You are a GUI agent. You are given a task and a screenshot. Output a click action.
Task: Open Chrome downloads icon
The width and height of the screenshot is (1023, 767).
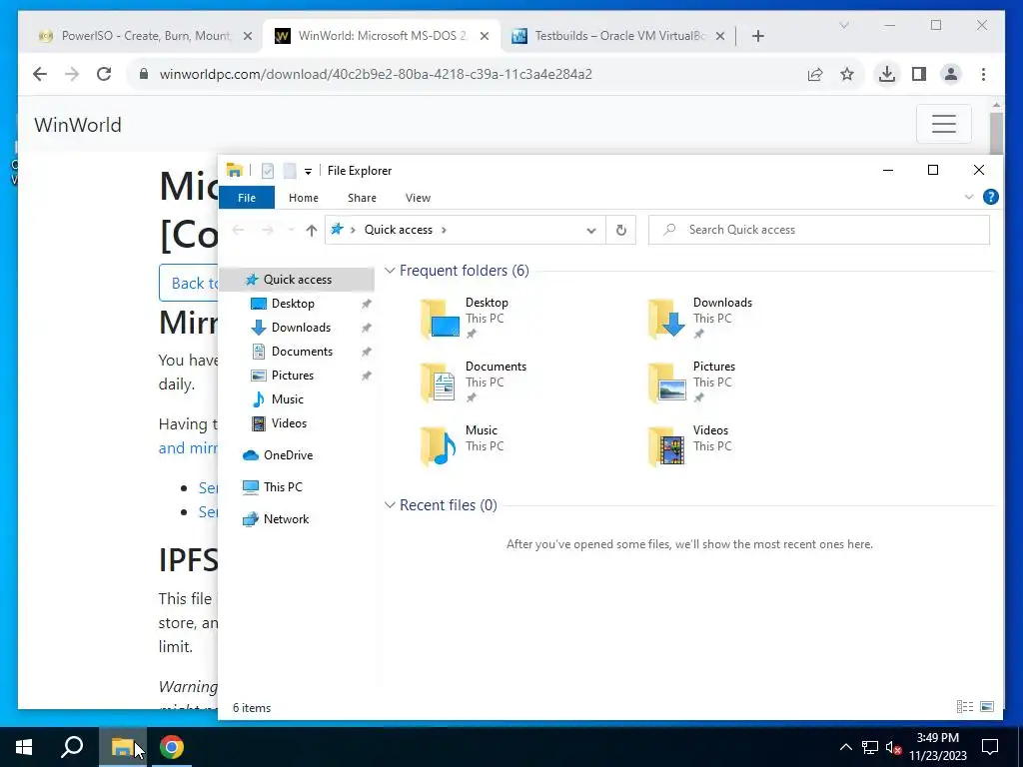(x=887, y=74)
